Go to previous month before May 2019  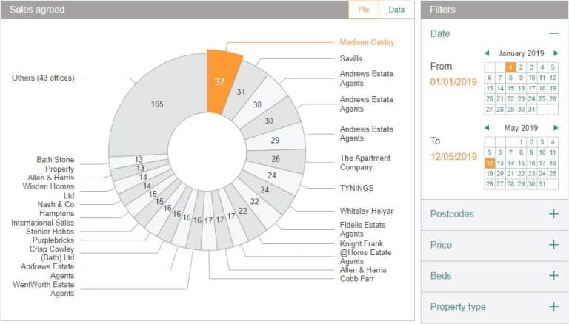pos(487,128)
